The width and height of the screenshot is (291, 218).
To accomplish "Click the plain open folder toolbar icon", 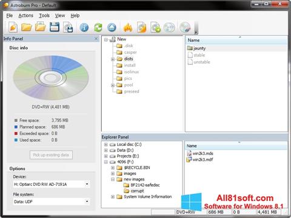I will (27, 27).
